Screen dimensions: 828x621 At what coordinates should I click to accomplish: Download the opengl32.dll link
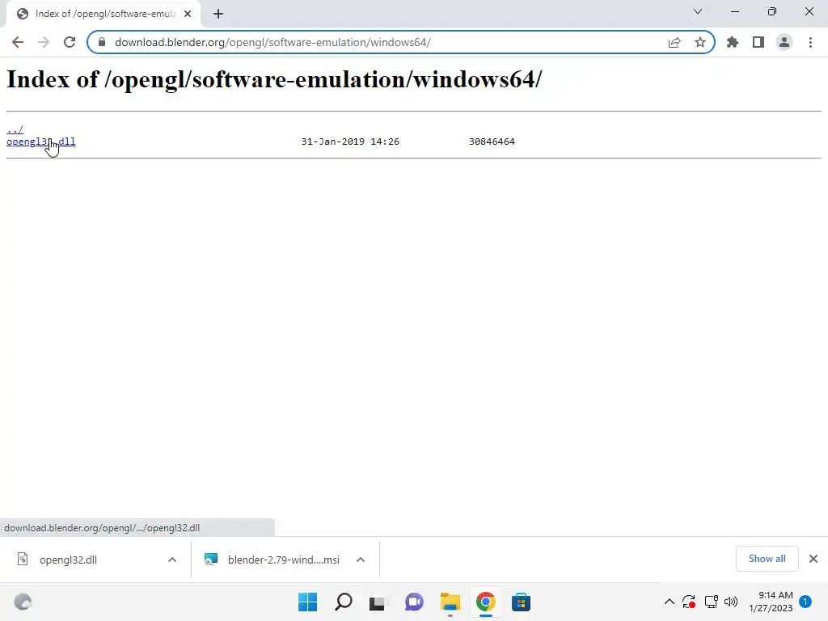(40, 142)
